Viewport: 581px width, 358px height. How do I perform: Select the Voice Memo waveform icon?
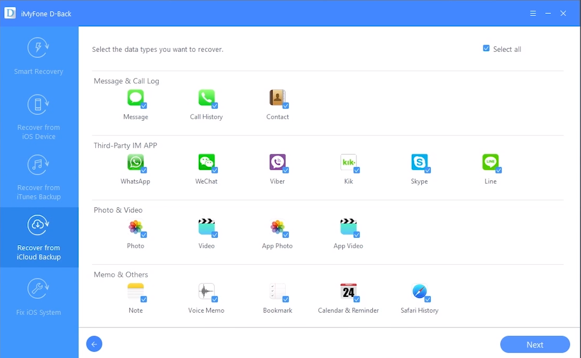click(206, 291)
